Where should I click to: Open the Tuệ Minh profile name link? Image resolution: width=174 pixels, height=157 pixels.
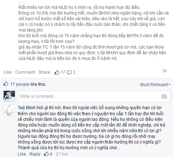pyautogui.click(x=27, y=108)
